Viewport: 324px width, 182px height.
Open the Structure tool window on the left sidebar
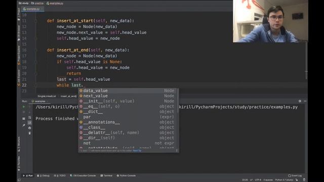(19, 144)
